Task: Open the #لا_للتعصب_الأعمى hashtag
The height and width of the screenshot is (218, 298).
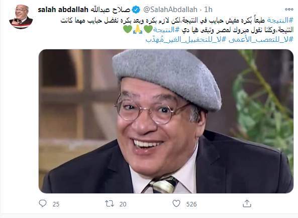Action: pos(260,40)
